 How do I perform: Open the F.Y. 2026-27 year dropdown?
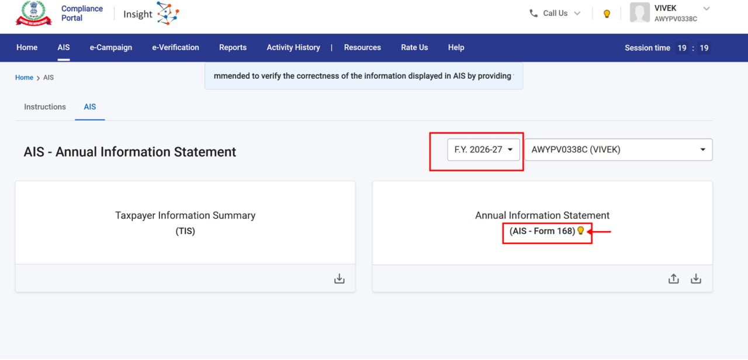(483, 149)
